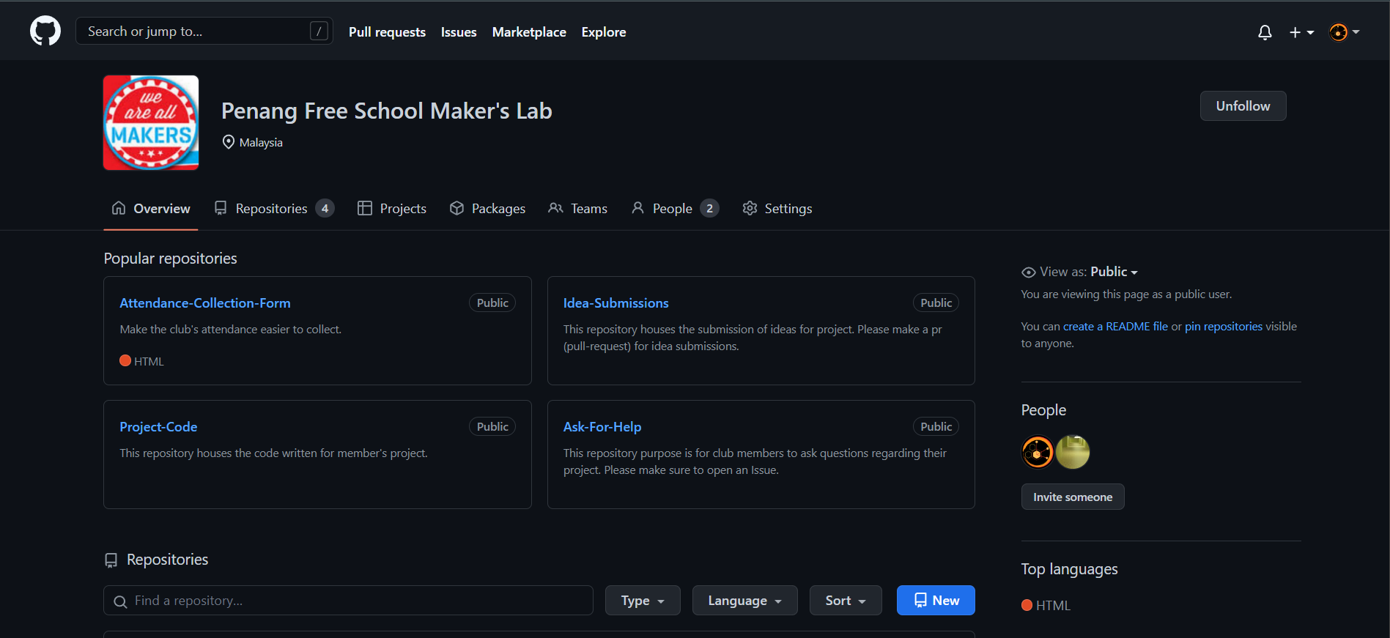Expand the Type filter dropdown

[x=643, y=601]
